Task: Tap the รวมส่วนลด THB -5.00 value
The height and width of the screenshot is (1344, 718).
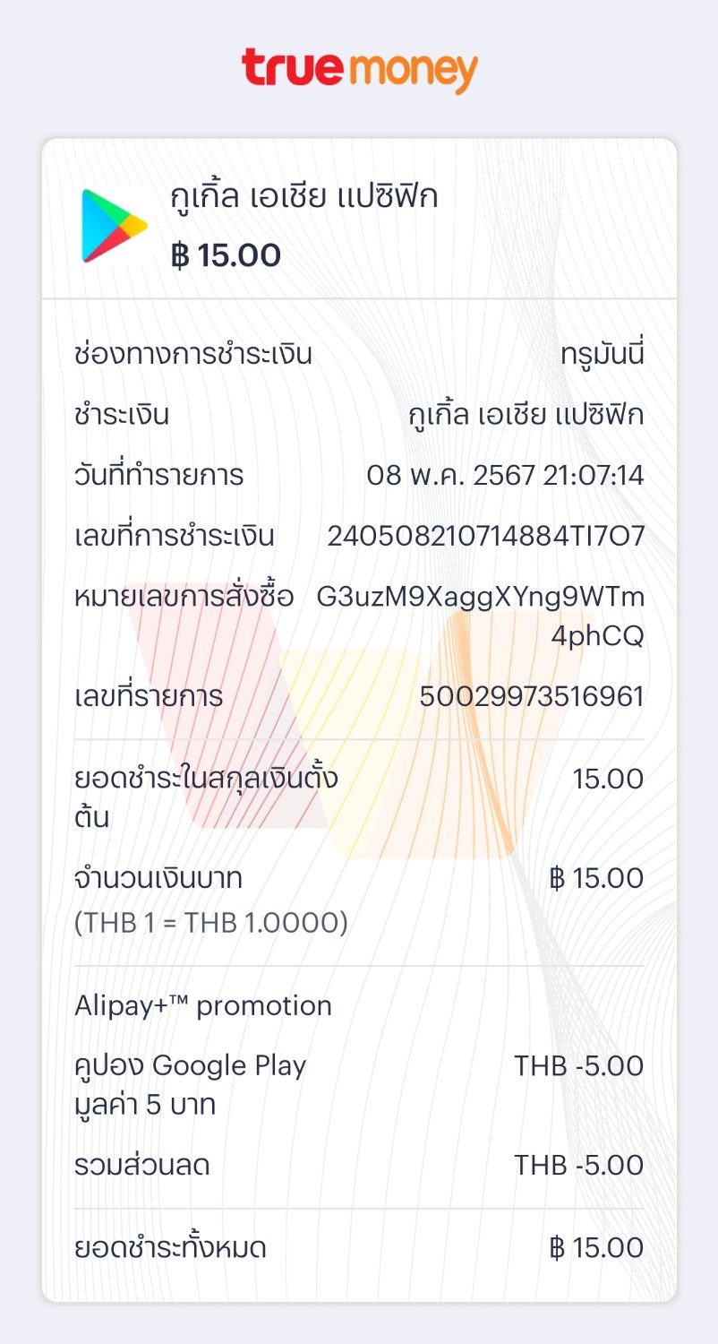Action: click(579, 1166)
